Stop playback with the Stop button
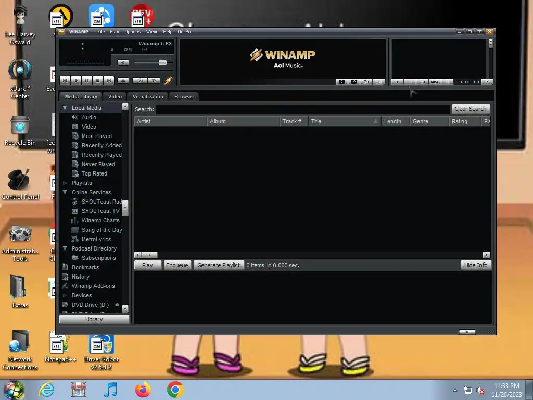The height and width of the screenshot is (400, 533). [97, 81]
